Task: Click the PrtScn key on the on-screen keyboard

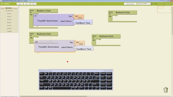Action: click(x=103, y=84)
